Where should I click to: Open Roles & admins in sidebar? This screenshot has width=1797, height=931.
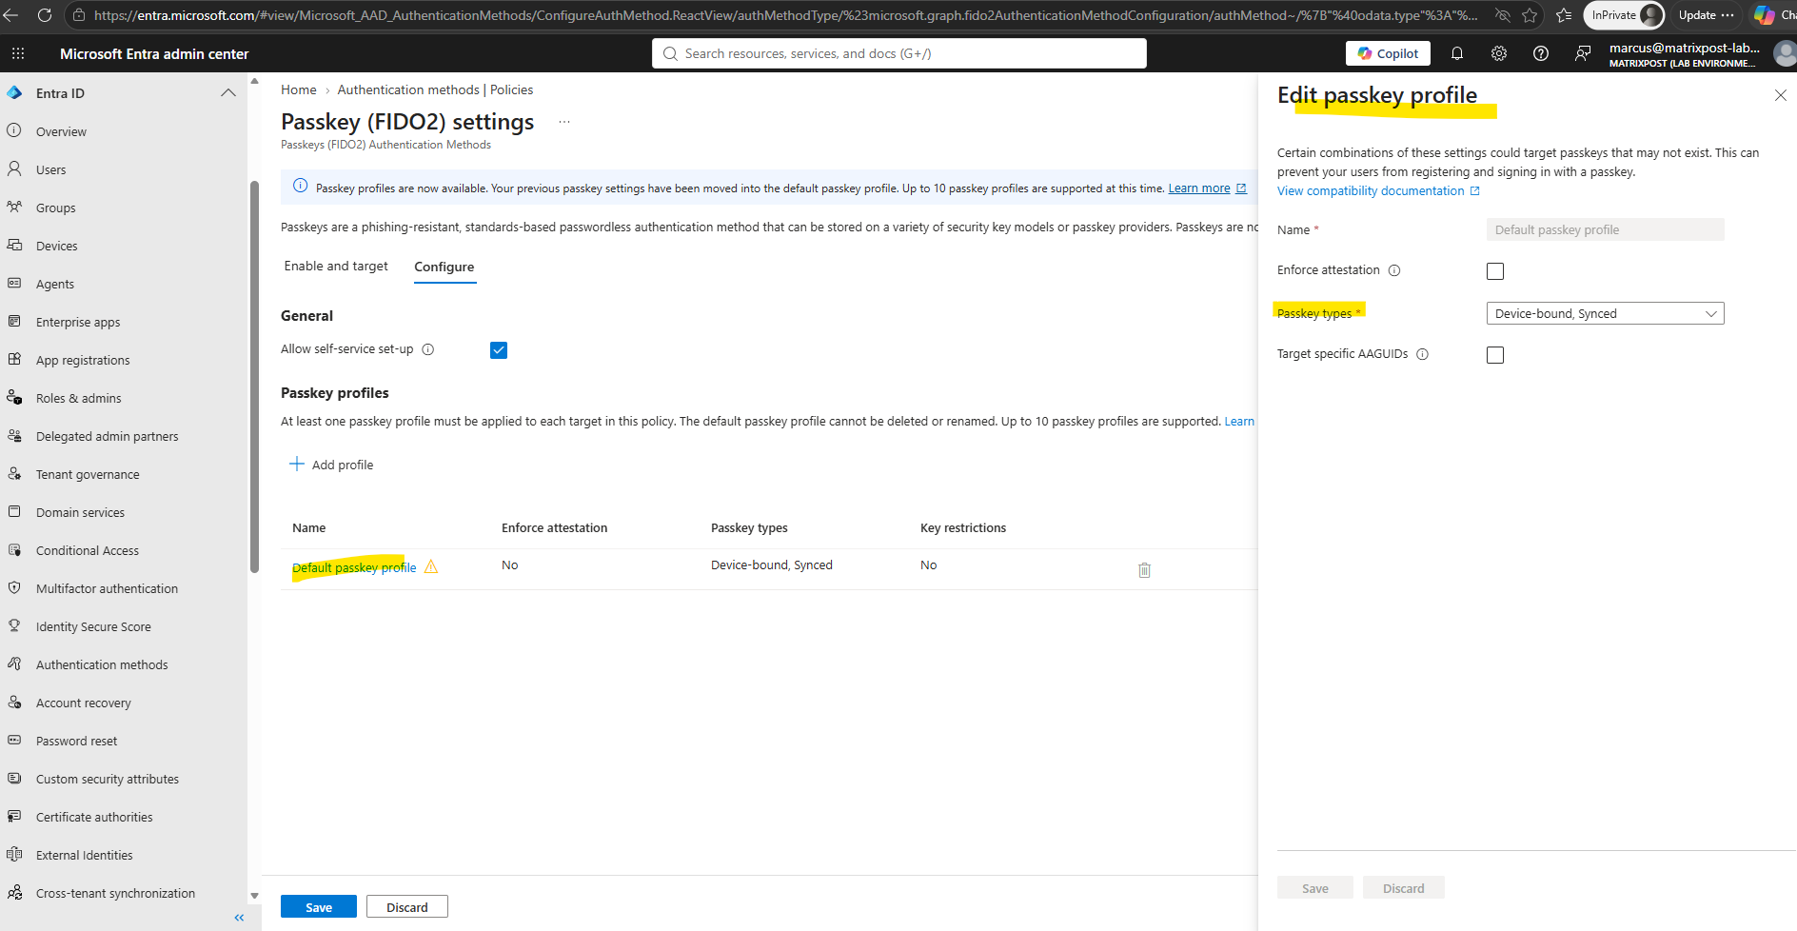click(79, 398)
